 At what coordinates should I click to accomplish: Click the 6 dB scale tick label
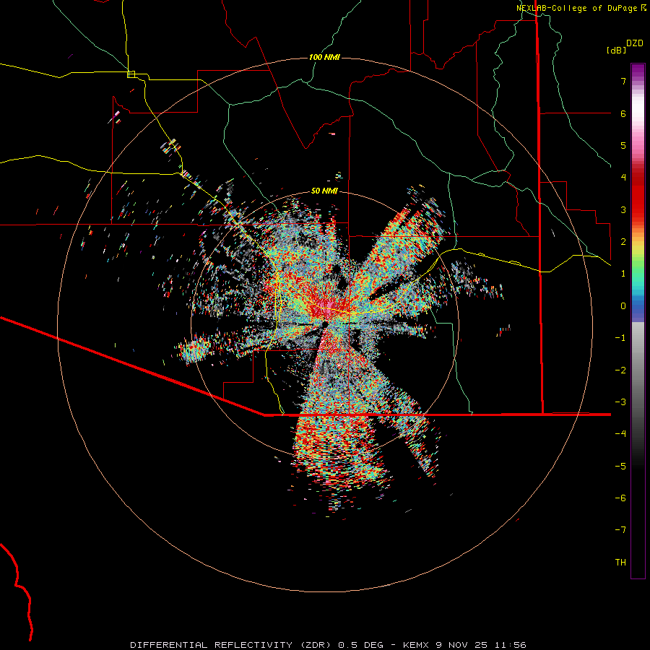[623, 113]
